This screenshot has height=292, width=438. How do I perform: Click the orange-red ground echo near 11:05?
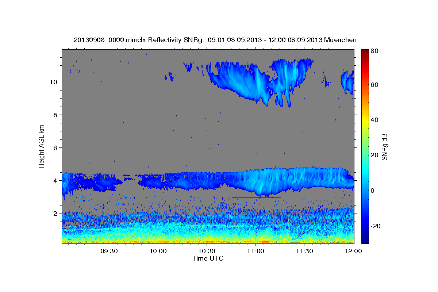pos(265,241)
